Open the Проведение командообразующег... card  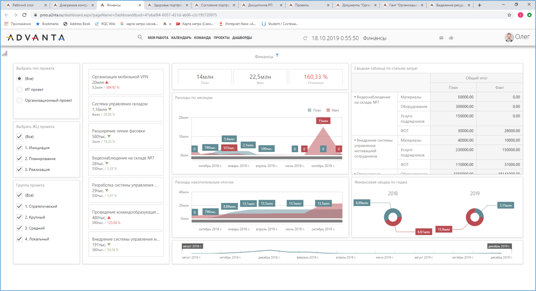126,217
